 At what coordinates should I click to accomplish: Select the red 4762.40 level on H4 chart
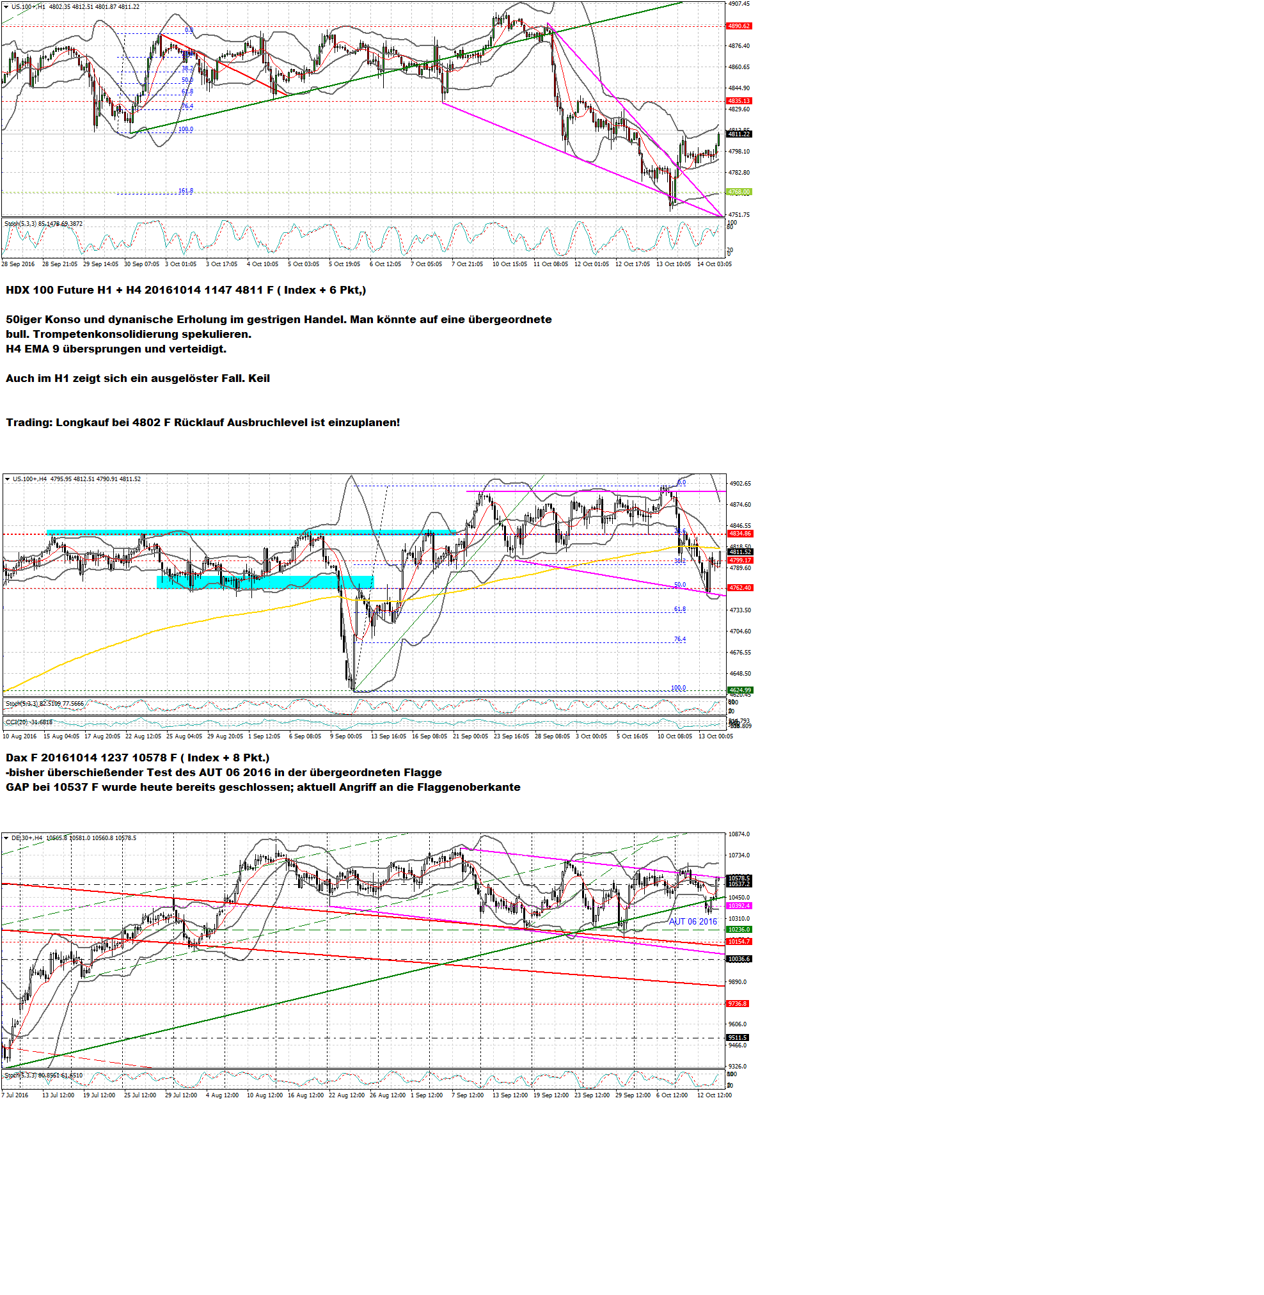739,588
